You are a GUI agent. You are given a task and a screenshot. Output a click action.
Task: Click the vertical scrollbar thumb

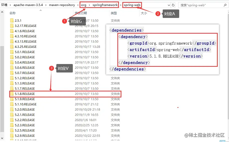pyautogui.click(x=2, y=89)
